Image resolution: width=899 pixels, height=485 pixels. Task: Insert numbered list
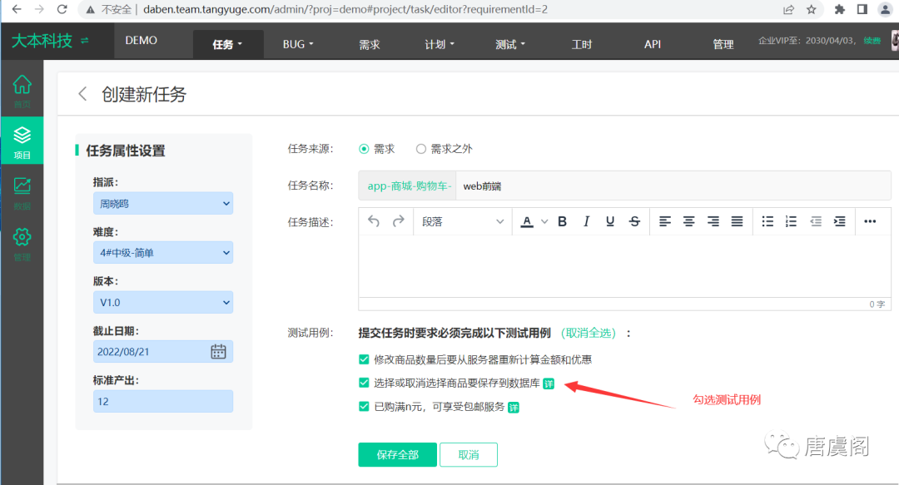coord(792,221)
